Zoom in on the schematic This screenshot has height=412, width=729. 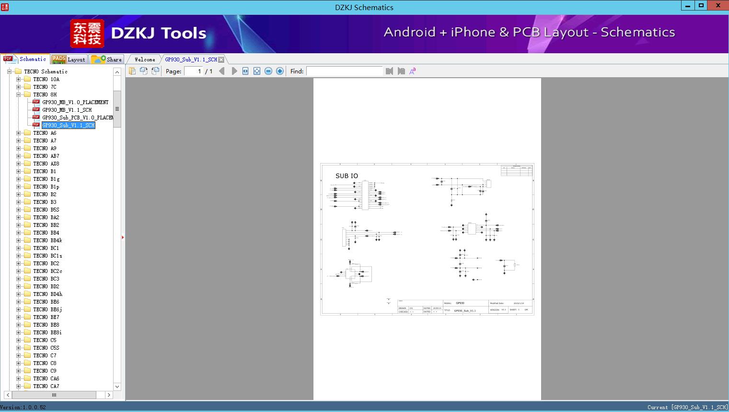[x=280, y=71]
